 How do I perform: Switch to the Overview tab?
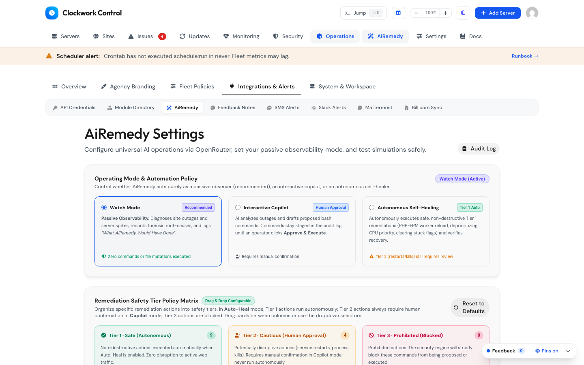69,86
